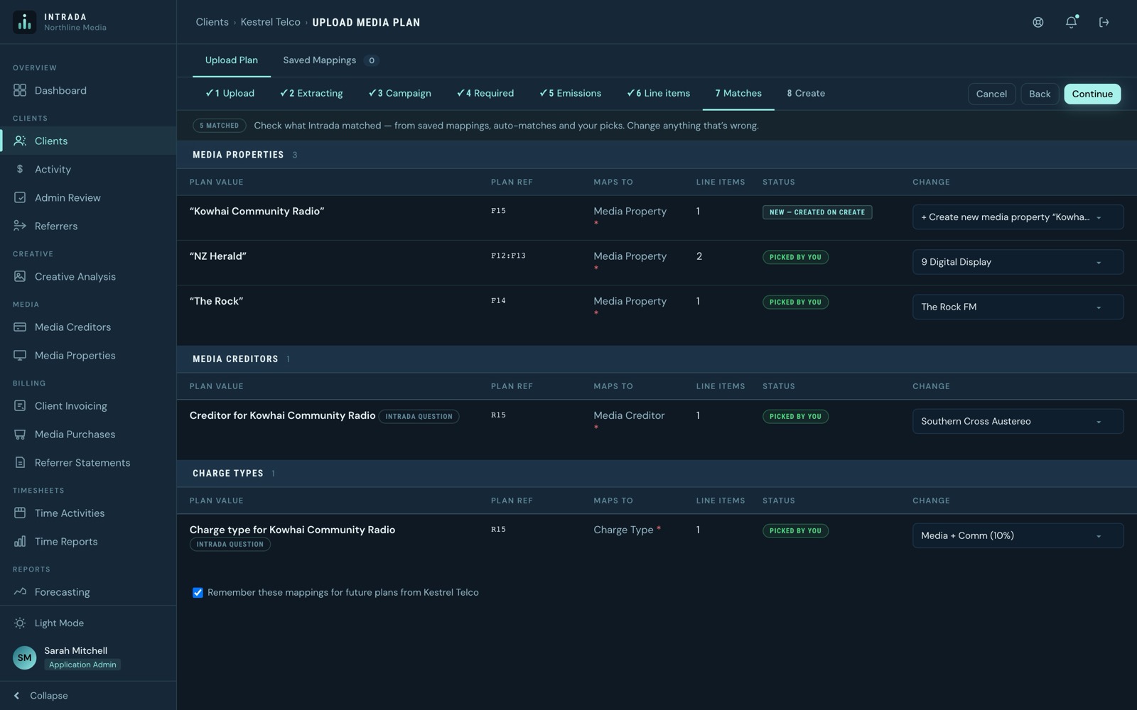The height and width of the screenshot is (710, 1137).
Task: Go to step 6 Line items
Action: 658,93
